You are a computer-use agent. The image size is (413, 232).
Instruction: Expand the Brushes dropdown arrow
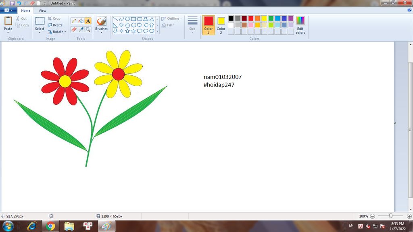coord(101,32)
